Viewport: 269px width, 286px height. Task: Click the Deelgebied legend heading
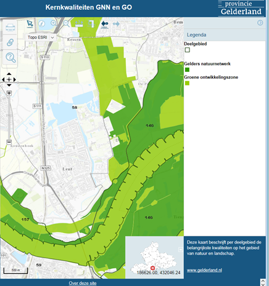coord(196,44)
